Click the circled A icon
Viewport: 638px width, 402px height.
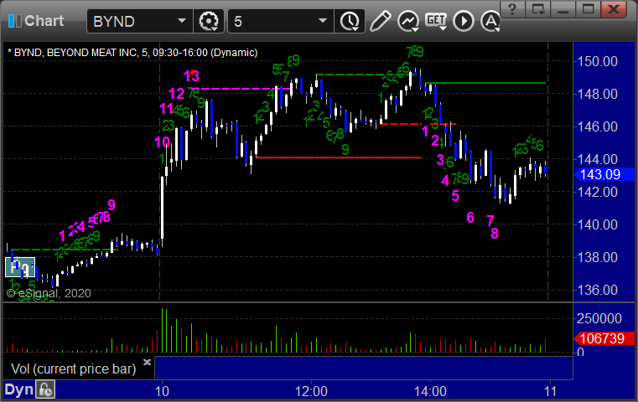click(490, 21)
